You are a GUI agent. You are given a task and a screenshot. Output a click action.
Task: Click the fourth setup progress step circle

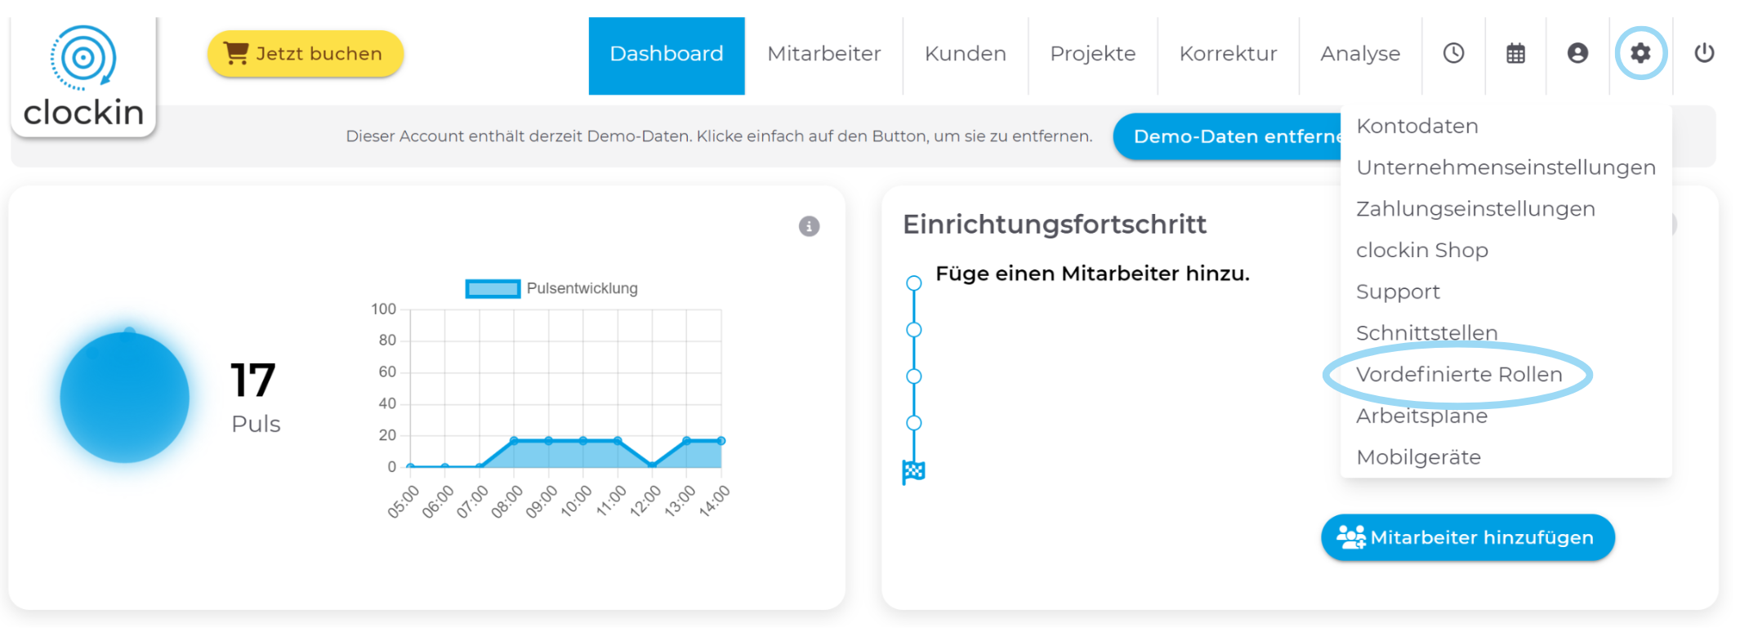tap(913, 423)
